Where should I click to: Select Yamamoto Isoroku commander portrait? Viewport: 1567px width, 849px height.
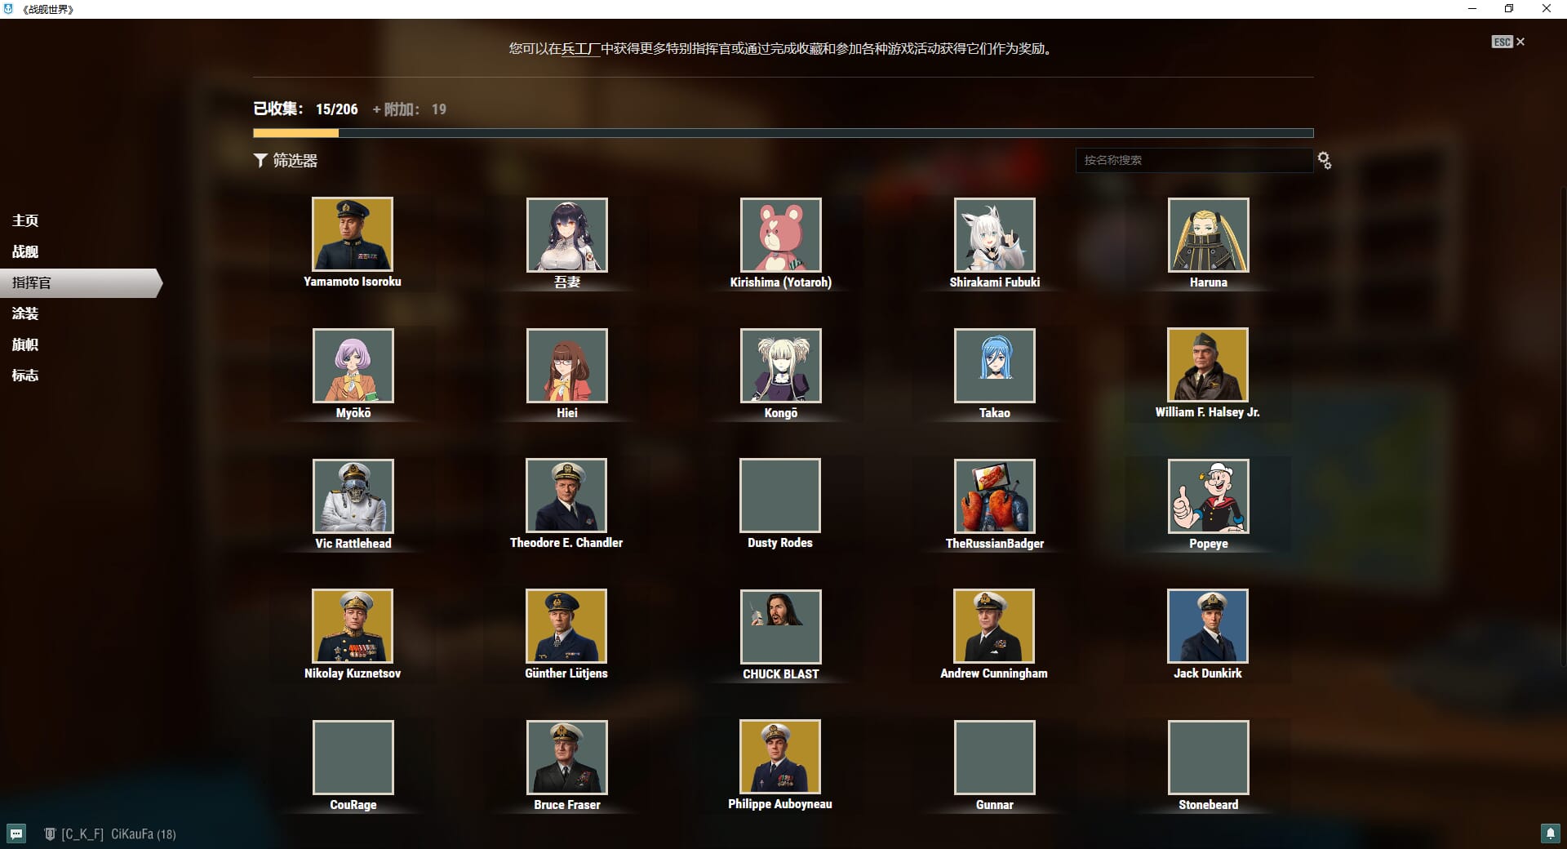tap(353, 234)
